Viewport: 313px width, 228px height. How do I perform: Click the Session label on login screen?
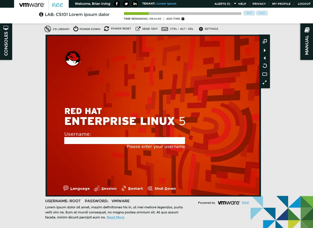point(109,188)
